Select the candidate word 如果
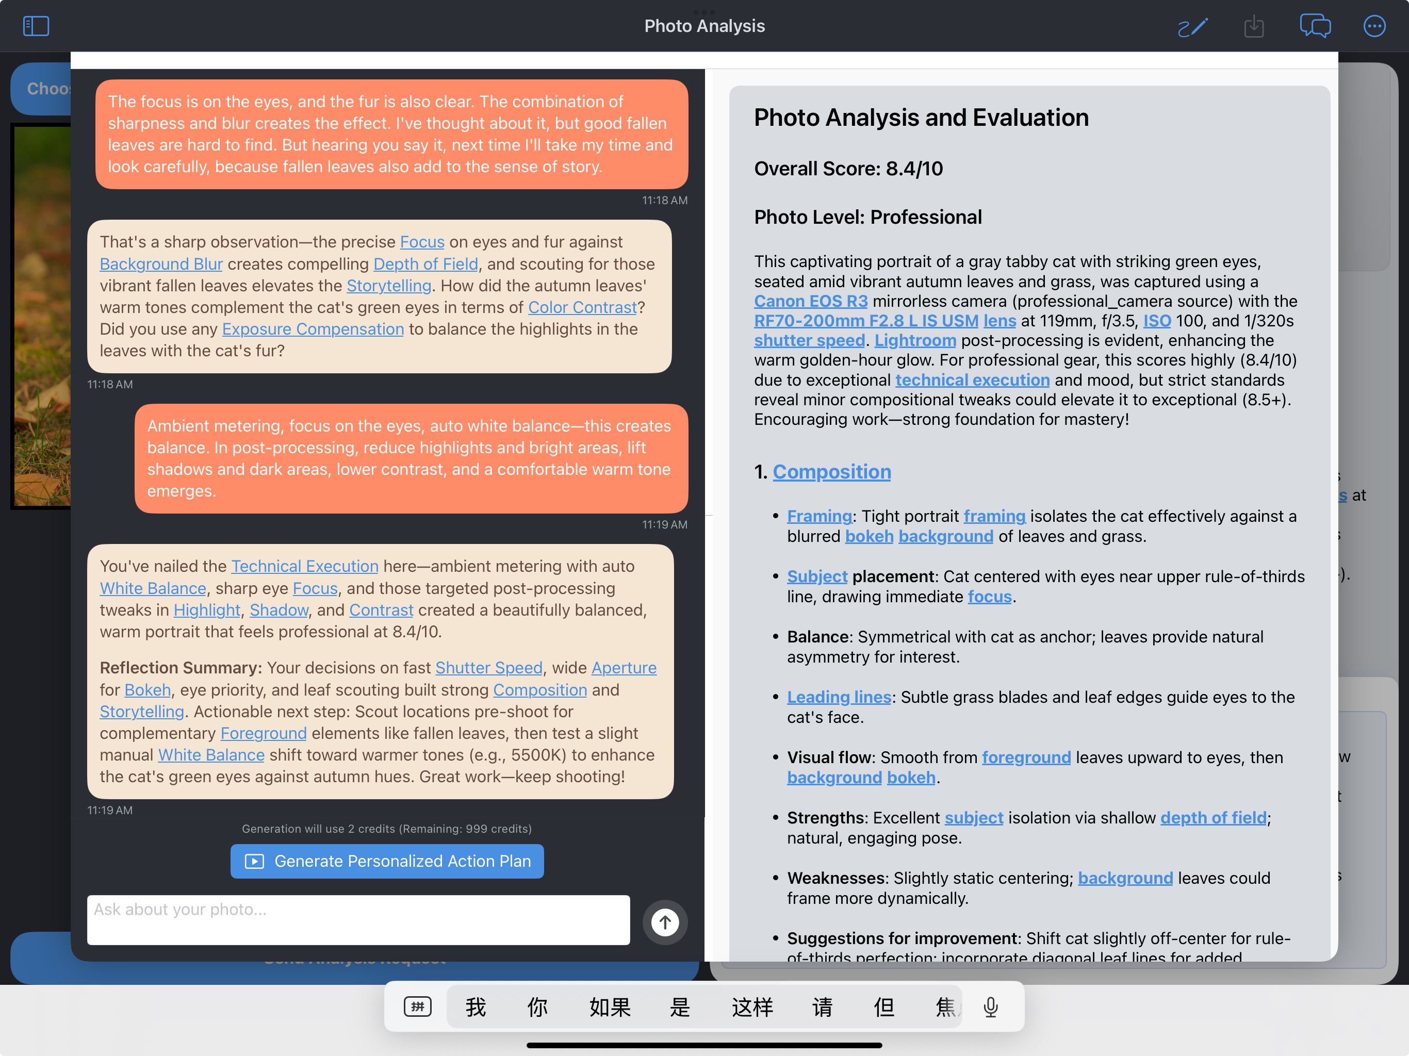This screenshot has width=1409, height=1056. [x=610, y=1007]
